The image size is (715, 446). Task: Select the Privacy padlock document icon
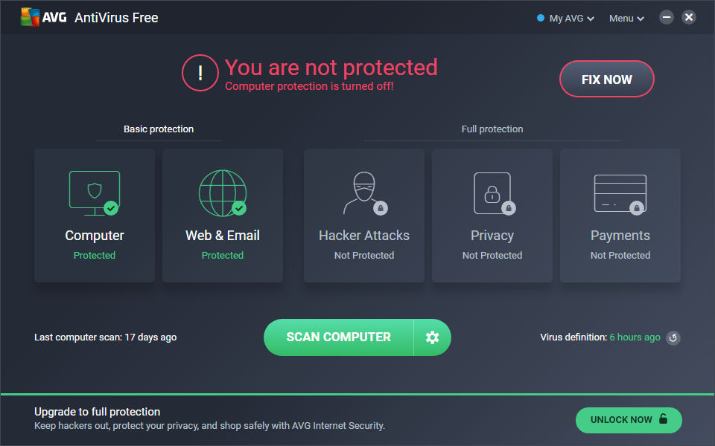coord(494,193)
